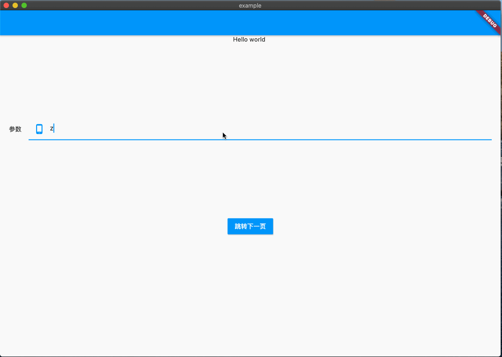
Task: Click the yellow minimize traffic light
Action: 15,5
